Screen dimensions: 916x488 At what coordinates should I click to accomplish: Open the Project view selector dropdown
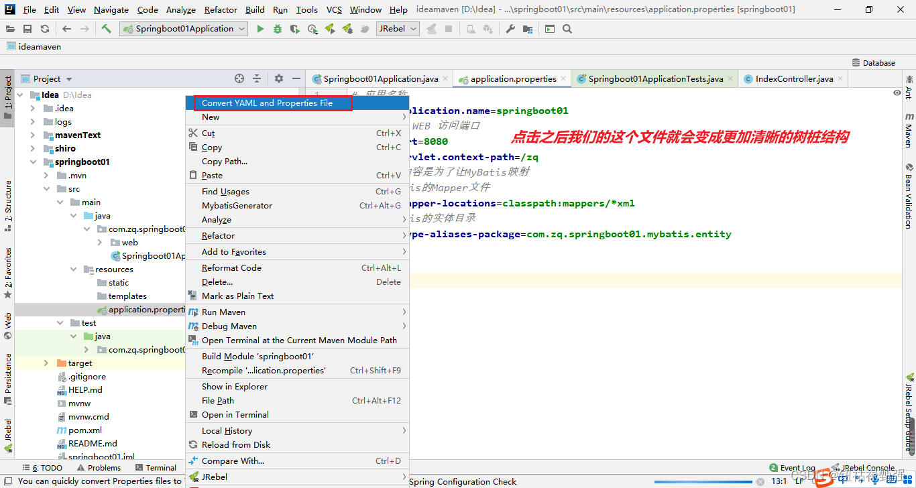[46, 78]
